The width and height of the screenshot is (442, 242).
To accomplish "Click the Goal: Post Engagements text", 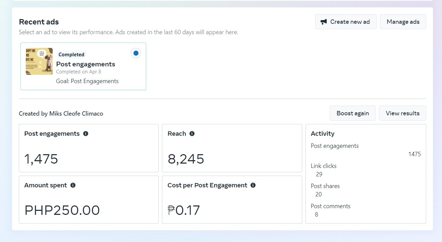I will (87, 81).
